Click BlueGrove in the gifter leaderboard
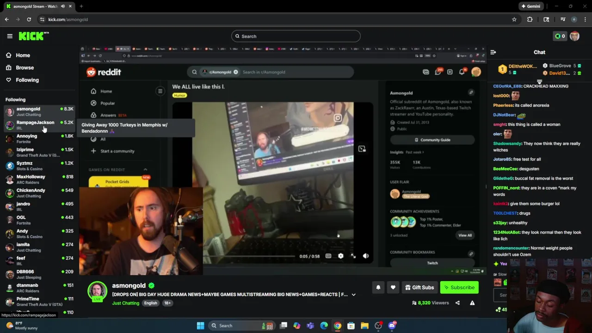The image size is (592, 333). (x=561, y=66)
